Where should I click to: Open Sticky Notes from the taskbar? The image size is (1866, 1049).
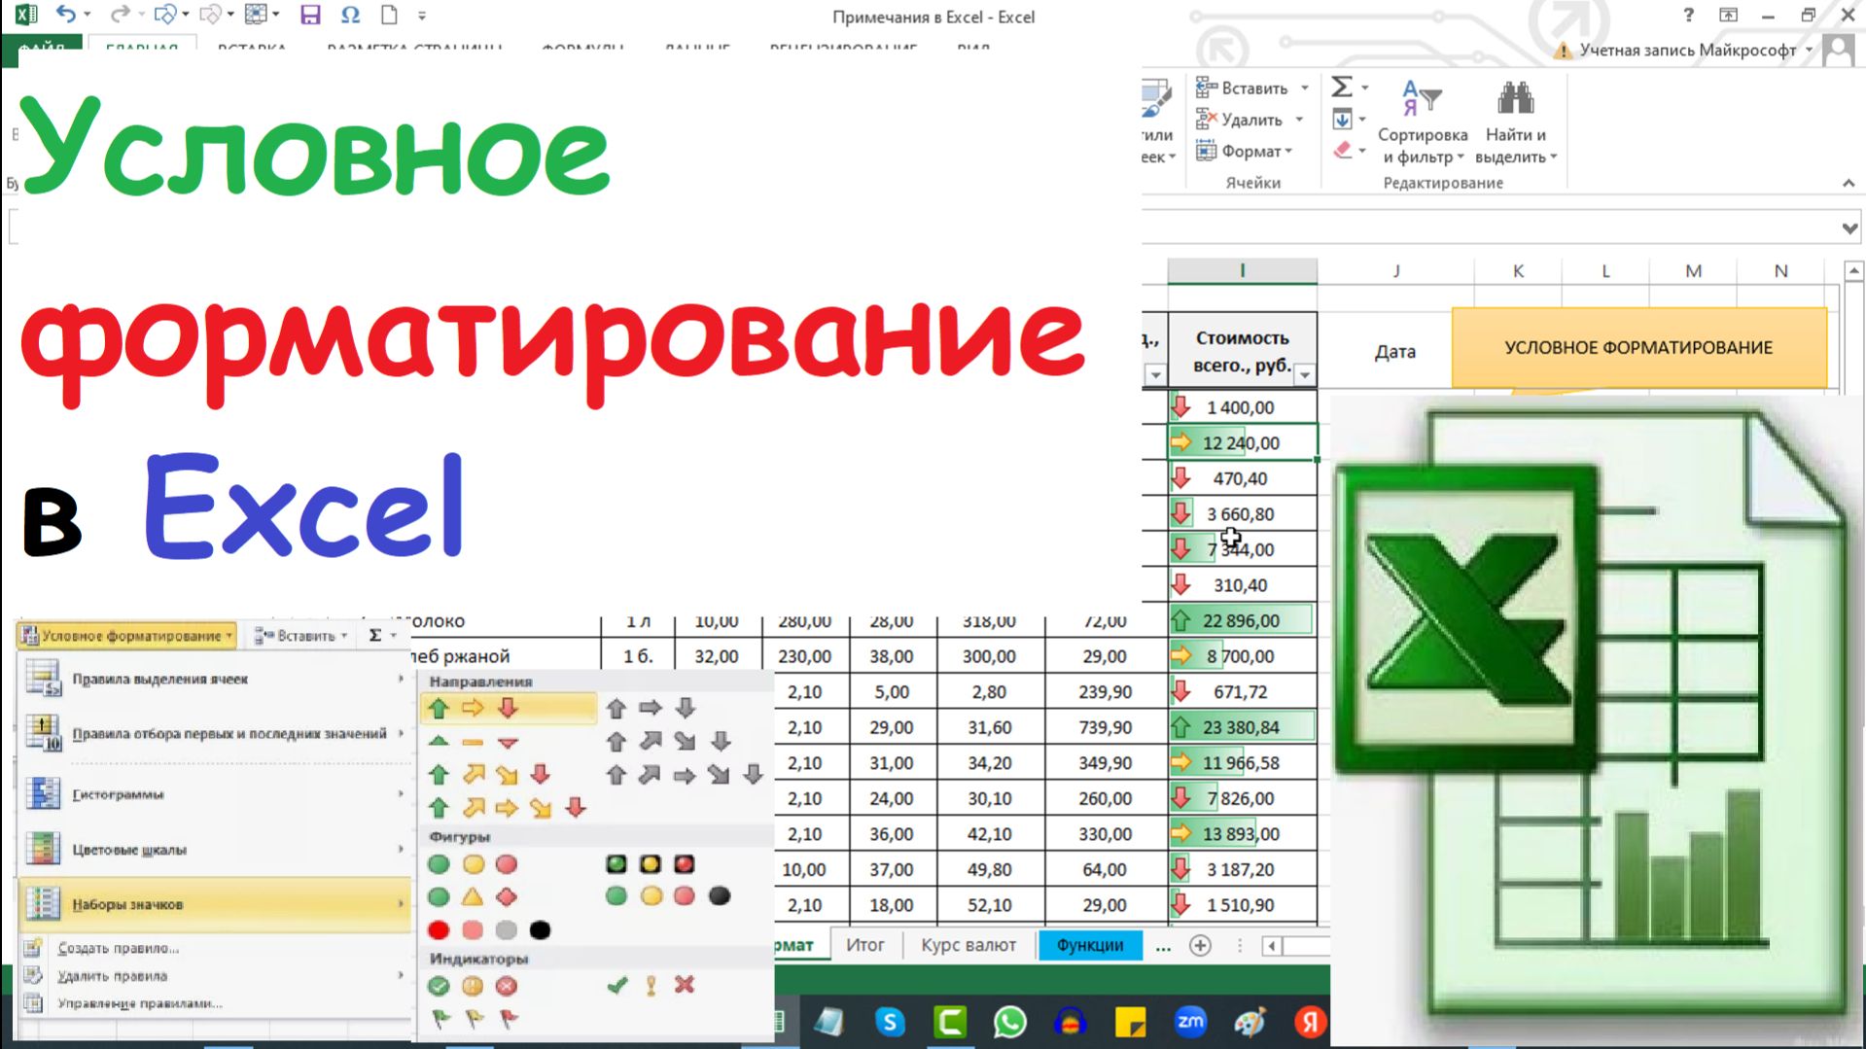tap(1130, 1022)
